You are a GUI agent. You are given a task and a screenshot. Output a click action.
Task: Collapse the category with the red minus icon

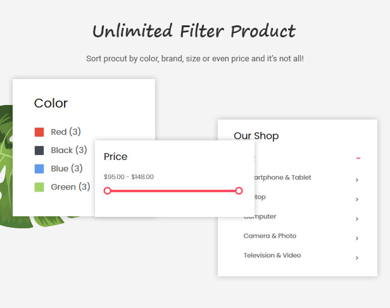pyautogui.click(x=358, y=158)
